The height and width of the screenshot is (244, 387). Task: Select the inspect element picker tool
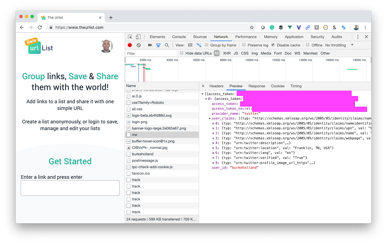130,37
